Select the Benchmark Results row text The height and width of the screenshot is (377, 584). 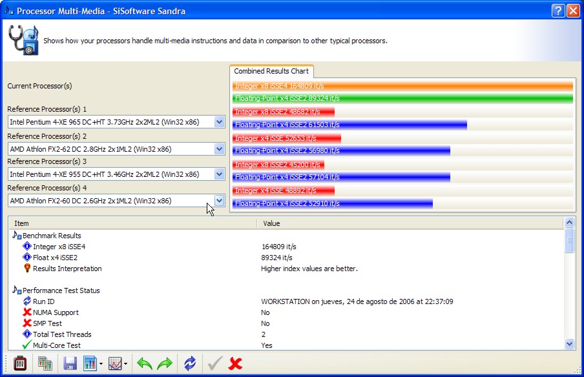pyautogui.click(x=52, y=236)
